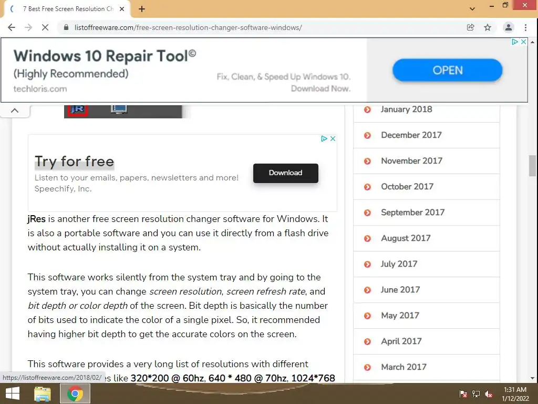This screenshot has height=404, width=538.
Task: Open November 2017 archive
Action: click(x=411, y=161)
